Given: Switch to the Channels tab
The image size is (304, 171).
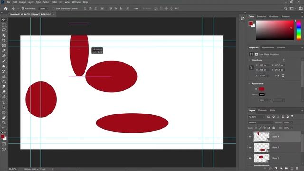Looking at the screenshot, I should [x=263, y=110].
